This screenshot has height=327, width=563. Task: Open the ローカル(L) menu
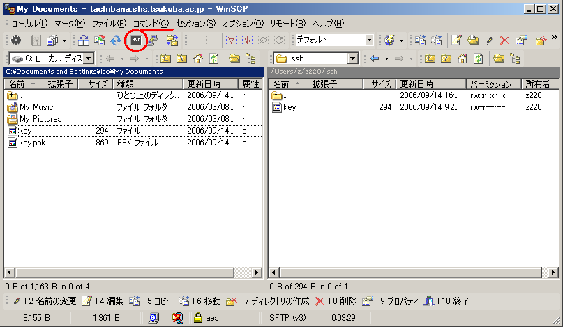[x=29, y=24]
